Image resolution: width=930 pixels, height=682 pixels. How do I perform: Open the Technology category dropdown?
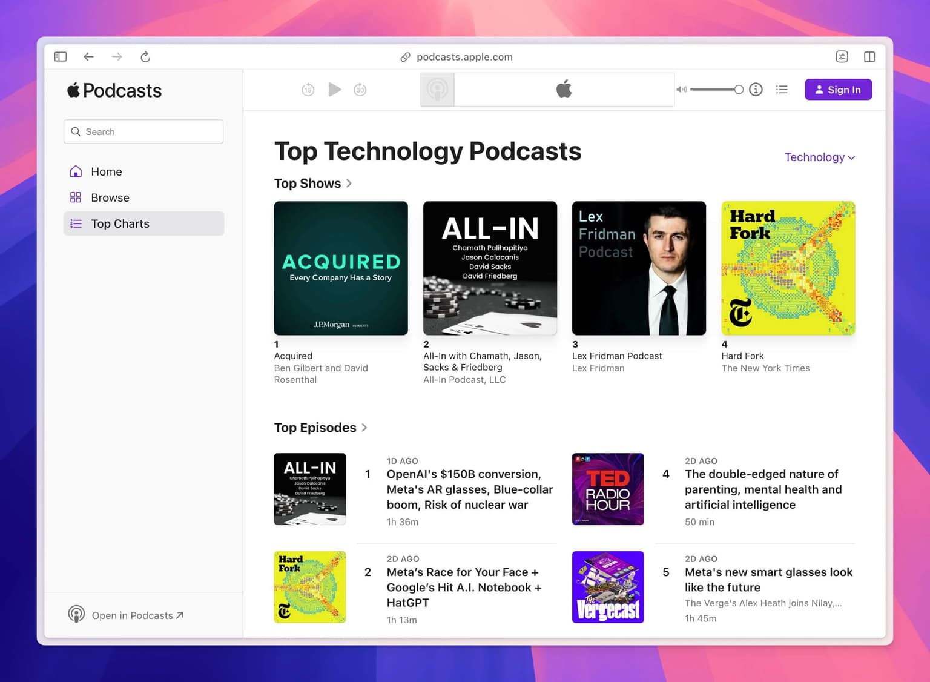[x=820, y=157]
